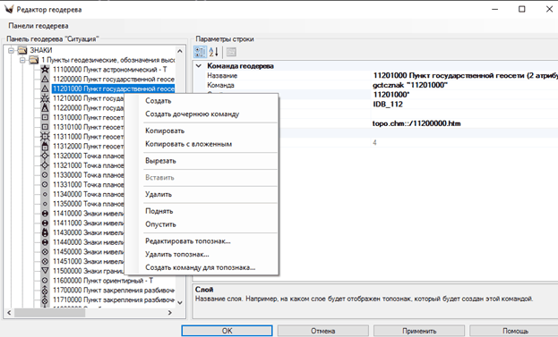Edit the 'Команда' value gctcznak "11201000"

tap(465, 85)
